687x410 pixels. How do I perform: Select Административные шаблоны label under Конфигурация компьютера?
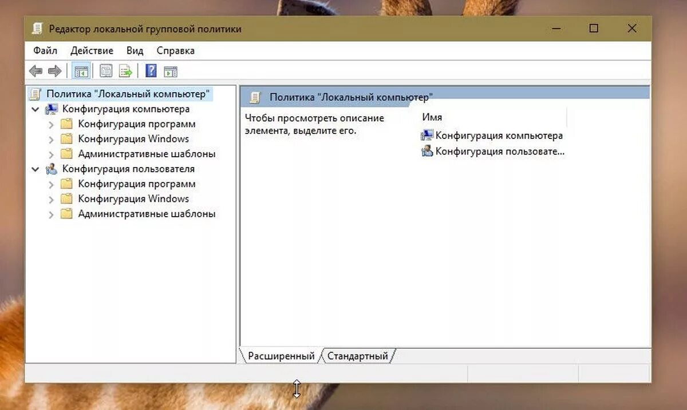[x=147, y=153]
